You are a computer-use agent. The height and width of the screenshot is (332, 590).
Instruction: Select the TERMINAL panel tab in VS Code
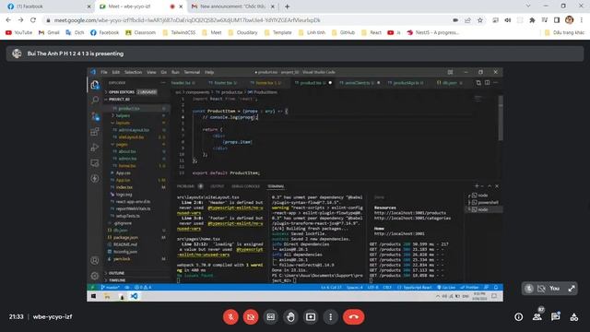[276, 186]
